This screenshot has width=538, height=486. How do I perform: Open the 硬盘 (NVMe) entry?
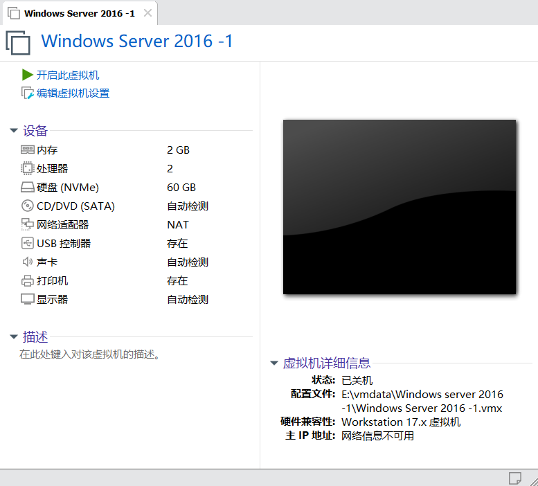(68, 187)
